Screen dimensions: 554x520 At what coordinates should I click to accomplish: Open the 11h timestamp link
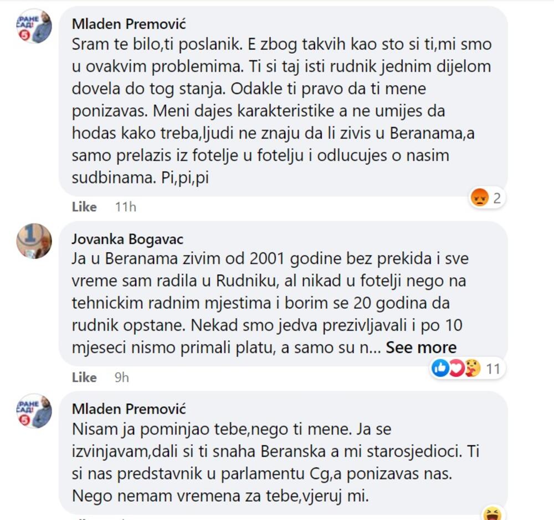tap(125, 207)
